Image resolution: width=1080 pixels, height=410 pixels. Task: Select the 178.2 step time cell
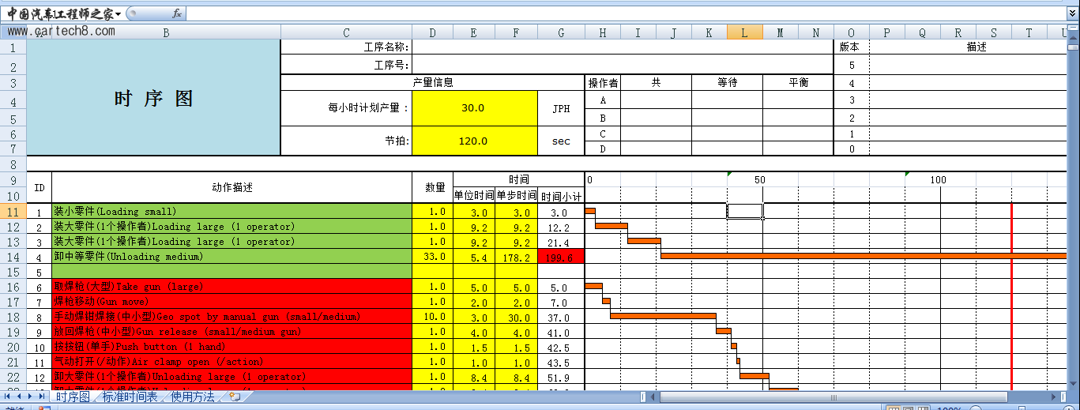517,257
